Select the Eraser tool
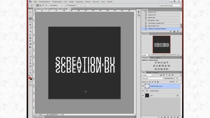Screen dimensions: 210x118 click(x=31, y=44)
